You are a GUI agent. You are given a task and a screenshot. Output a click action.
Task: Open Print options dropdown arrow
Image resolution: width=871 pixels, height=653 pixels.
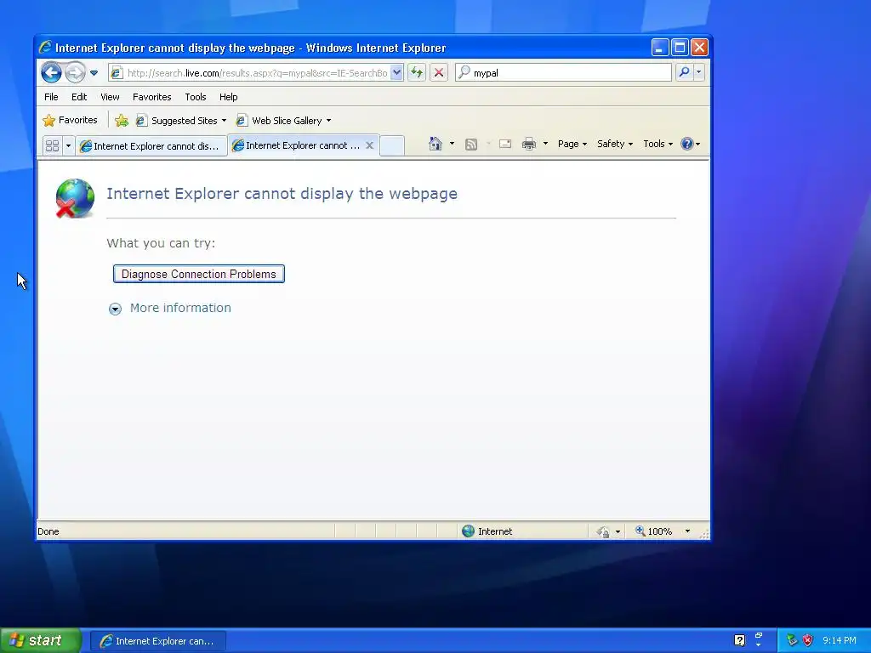click(545, 144)
